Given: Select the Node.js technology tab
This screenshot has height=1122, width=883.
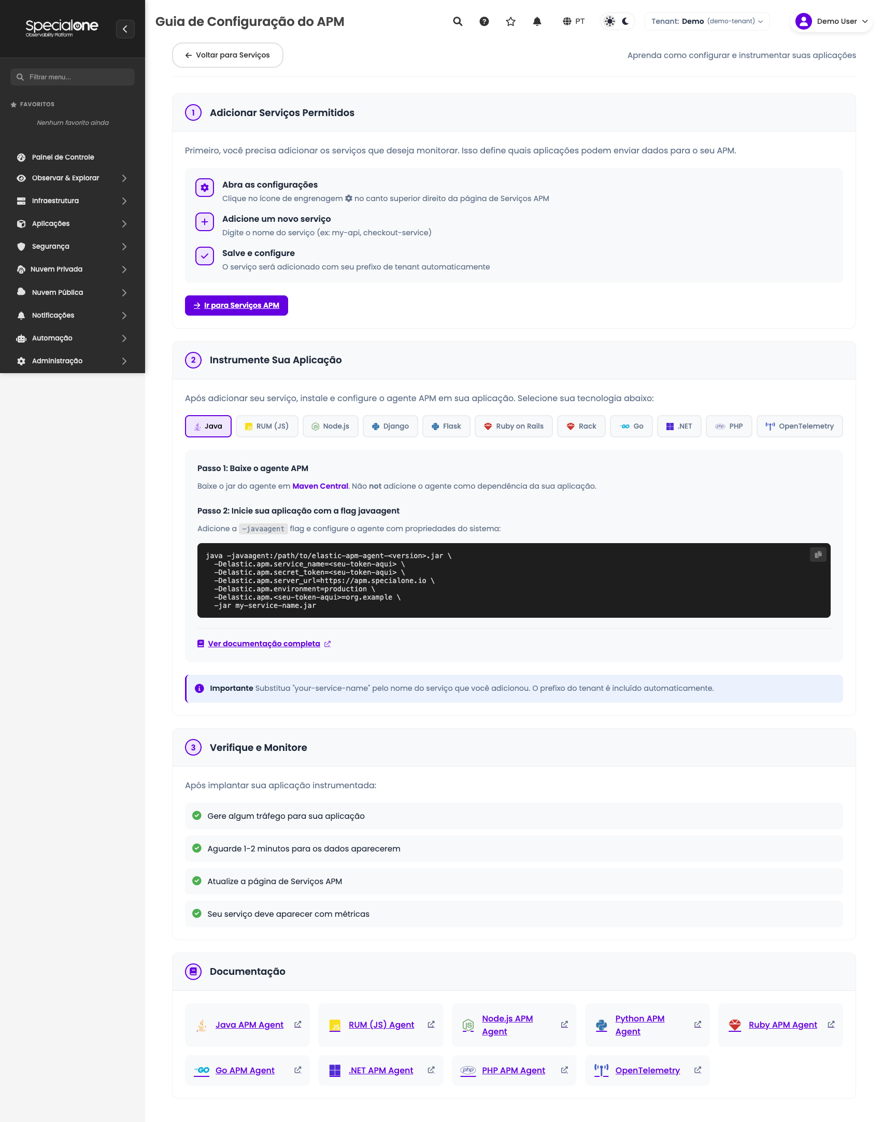Looking at the screenshot, I should (330, 426).
